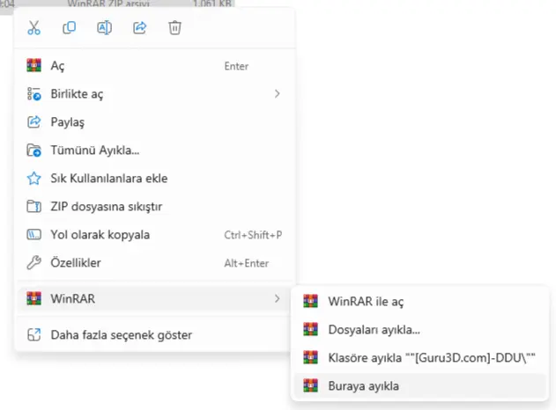Select Yol olarak kopyala
This screenshot has height=410, width=556.
pos(154,235)
